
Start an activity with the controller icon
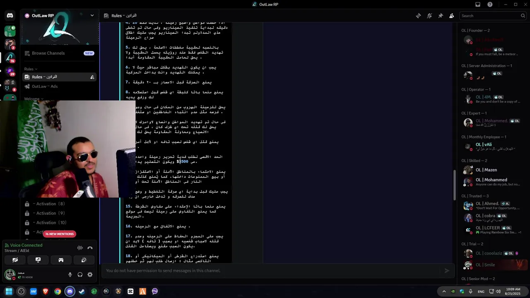[61, 260]
